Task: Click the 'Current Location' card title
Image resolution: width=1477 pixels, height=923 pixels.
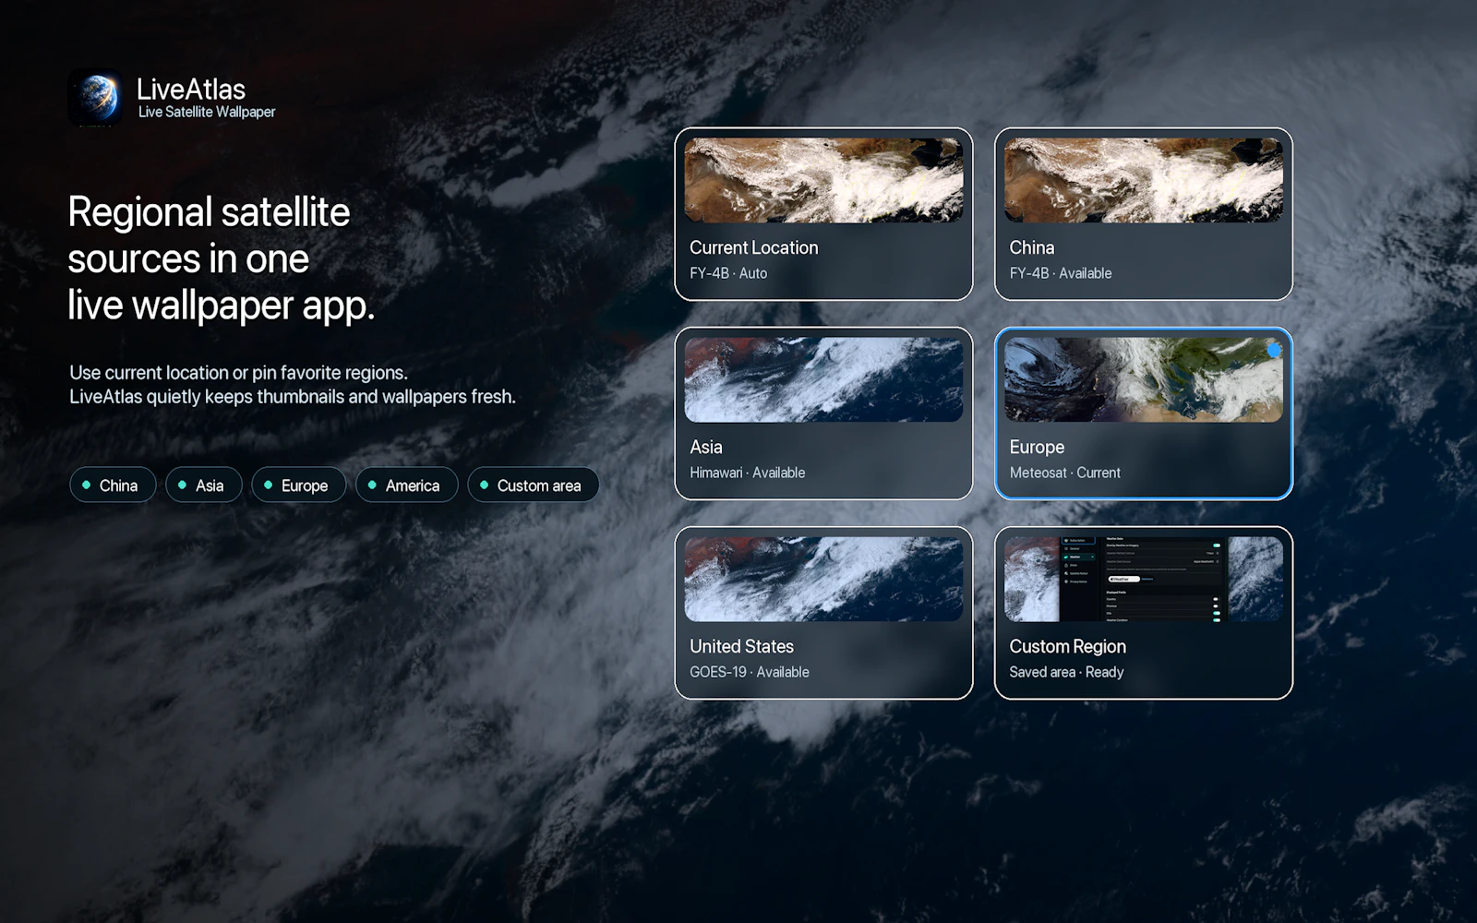Action: click(x=753, y=247)
